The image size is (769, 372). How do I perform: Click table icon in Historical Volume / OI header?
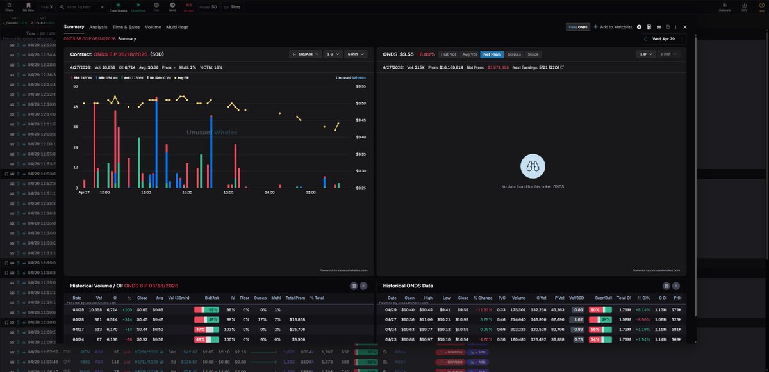pyautogui.click(x=354, y=286)
